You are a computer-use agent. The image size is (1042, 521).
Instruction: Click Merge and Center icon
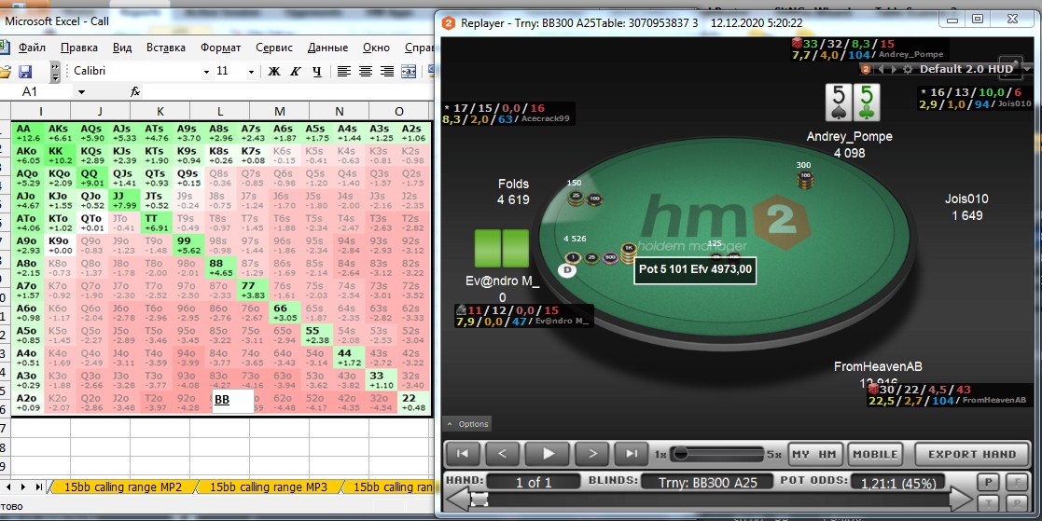pos(409,71)
